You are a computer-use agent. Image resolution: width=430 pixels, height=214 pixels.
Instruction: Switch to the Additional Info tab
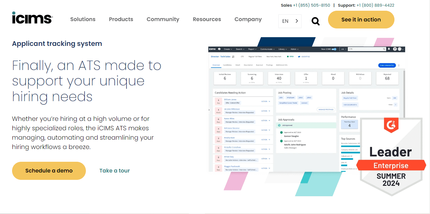(282, 65)
